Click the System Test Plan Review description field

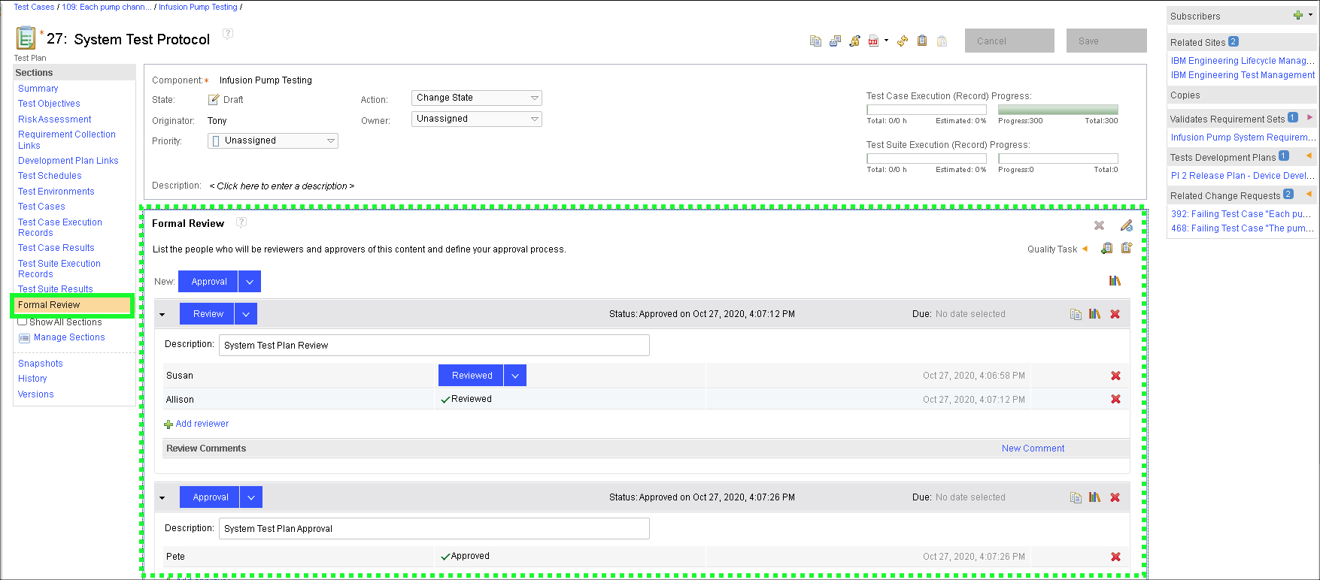click(434, 346)
